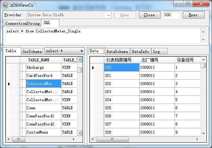Click the 设备线号 column header
The width and height of the screenshot is (212, 148).
tap(188, 60)
